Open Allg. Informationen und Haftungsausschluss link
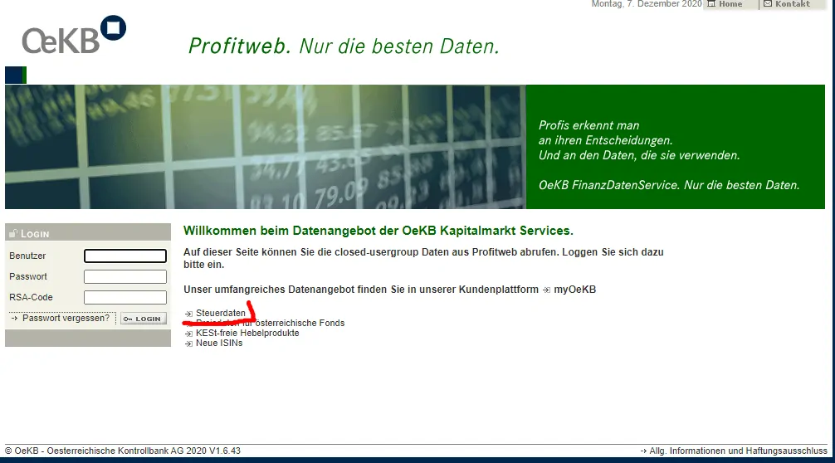Image resolution: width=835 pixels, height=463 pixels. (738, 451)
